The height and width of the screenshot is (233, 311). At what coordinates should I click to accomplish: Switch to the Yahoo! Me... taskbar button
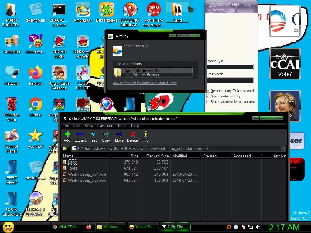click(142, 227)
